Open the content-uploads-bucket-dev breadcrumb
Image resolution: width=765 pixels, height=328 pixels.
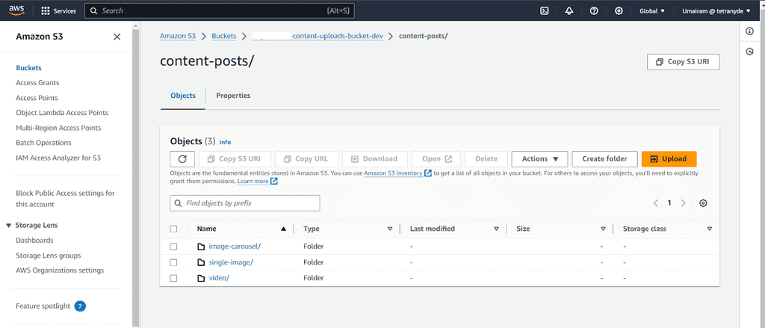tap(318, 36)
